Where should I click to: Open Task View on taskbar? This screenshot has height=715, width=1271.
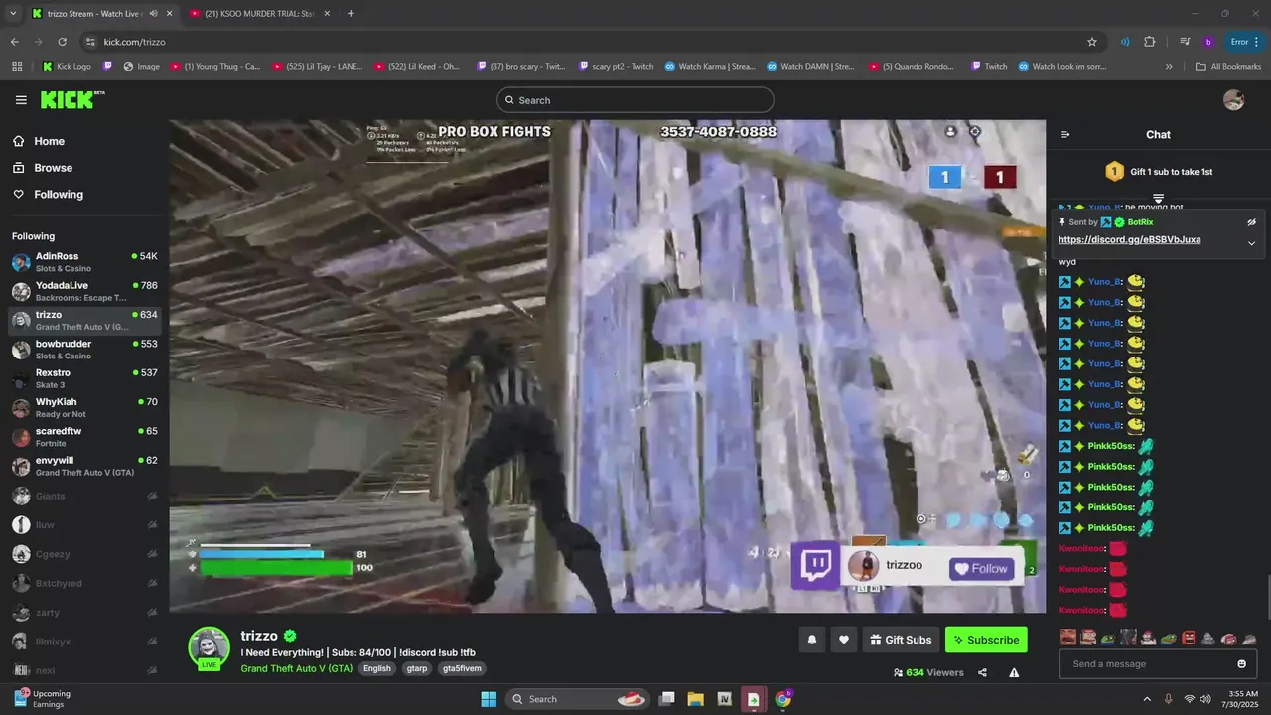pyautogui.click(x=667, y=699)
